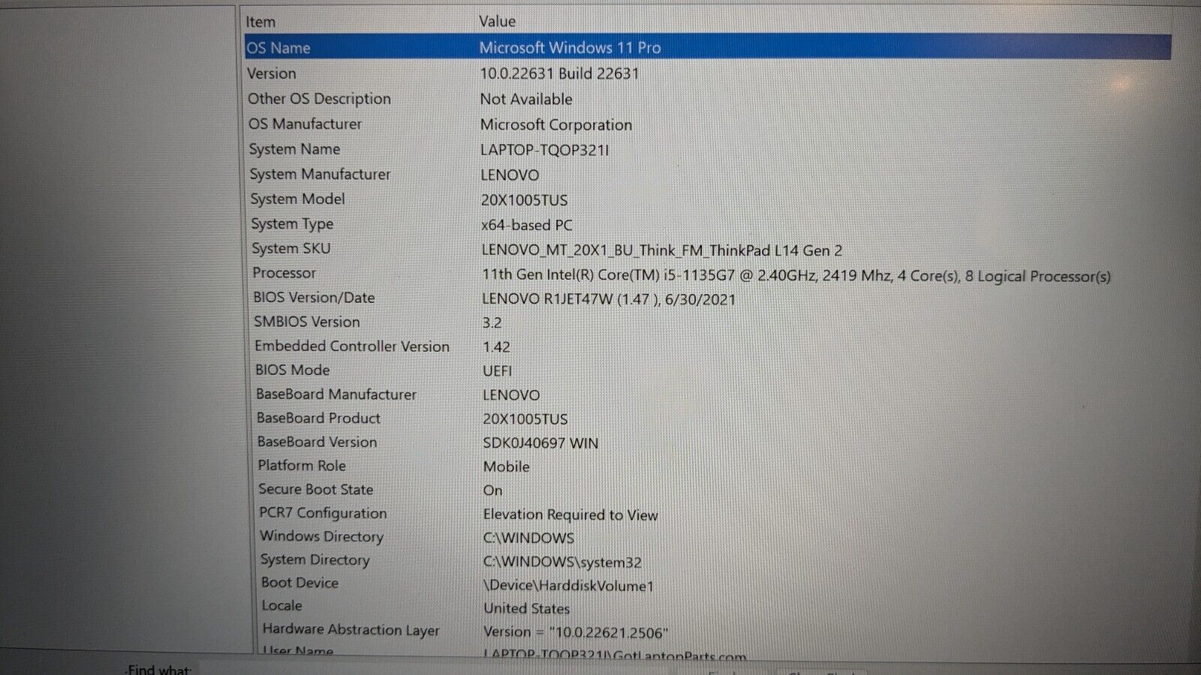The height and width of the screenshot is (675, 1201).
Task: Select the BaseBoard Version row
Action: pyautogui.click(x=318, y=442)
